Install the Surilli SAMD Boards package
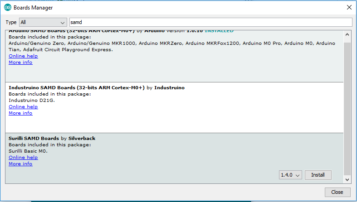This screenshot has height=202, width=357. 318,175
